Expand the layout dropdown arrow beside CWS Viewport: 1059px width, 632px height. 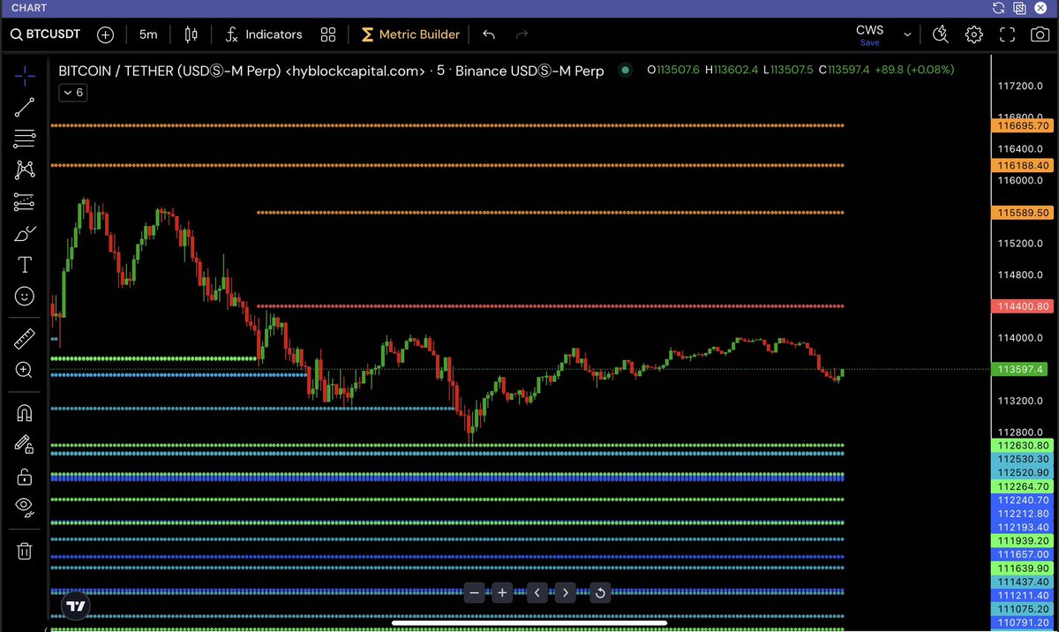[x=907, y=34]
